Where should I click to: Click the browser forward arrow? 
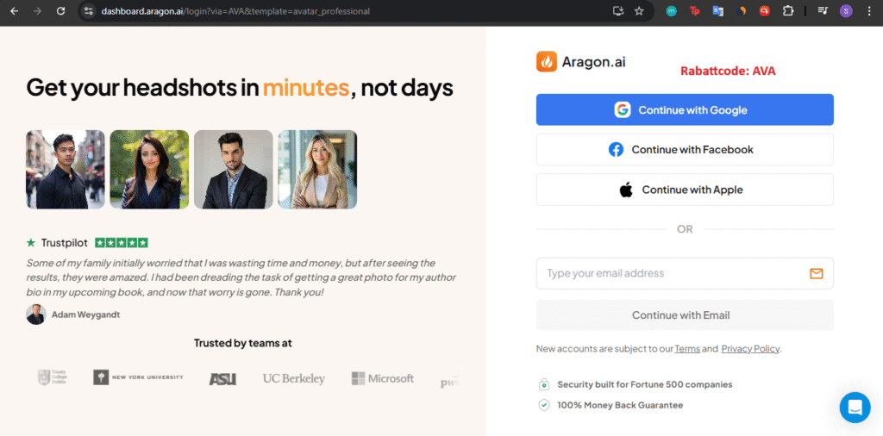pos(37,10)
